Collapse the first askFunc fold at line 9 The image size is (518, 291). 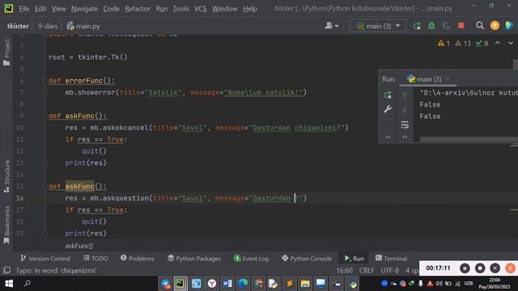45,116
